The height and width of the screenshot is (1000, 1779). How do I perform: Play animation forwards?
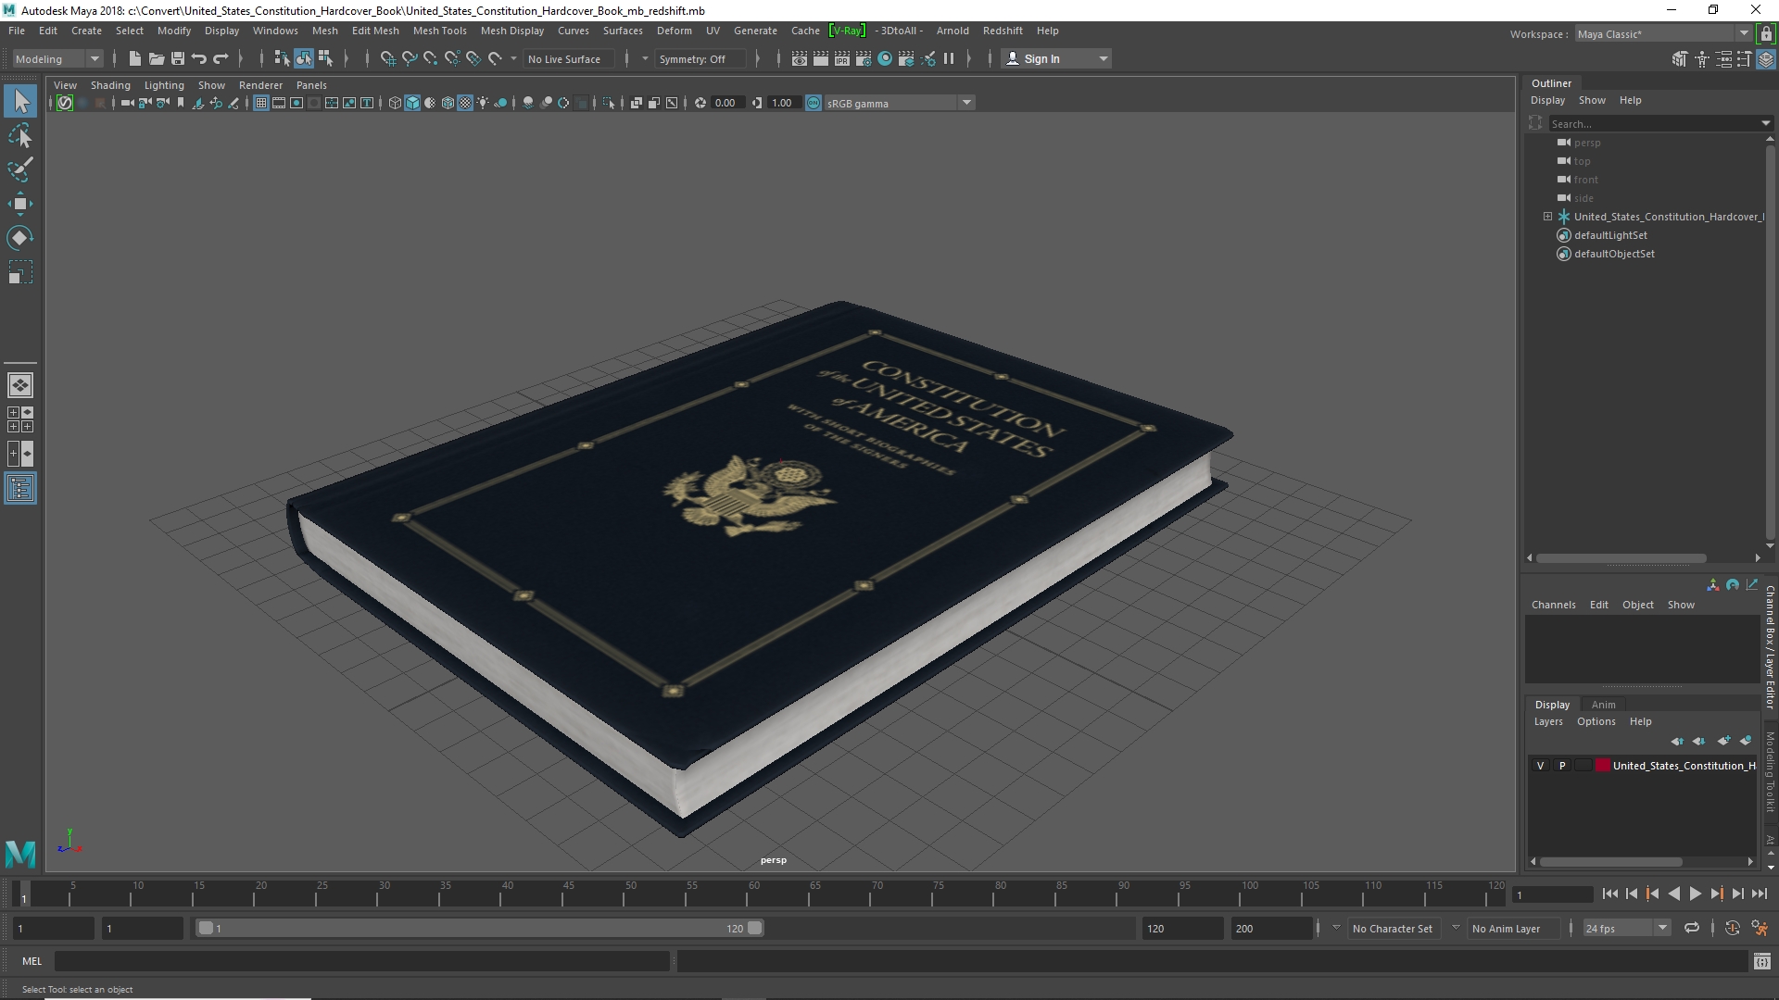[x=1695, y=894]
